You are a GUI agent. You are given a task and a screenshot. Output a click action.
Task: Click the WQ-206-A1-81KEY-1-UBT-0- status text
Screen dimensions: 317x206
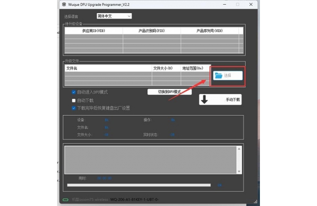[x=134, y=200]
